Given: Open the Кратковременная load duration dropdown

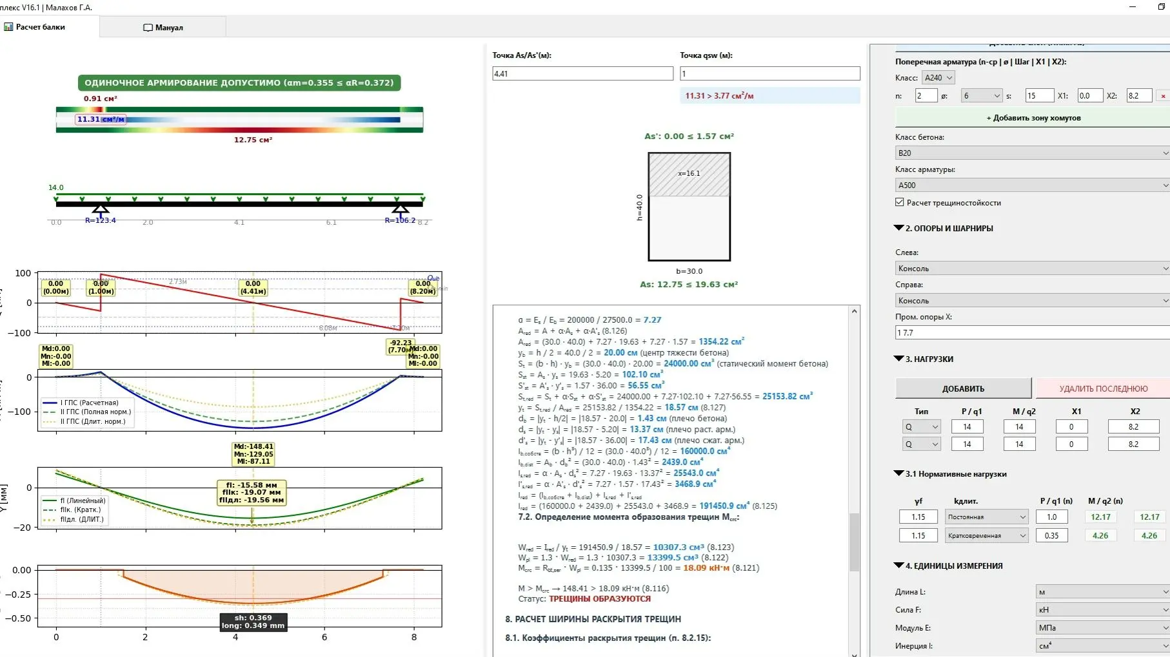Looking at the screenshot, I should coord(986,535).
